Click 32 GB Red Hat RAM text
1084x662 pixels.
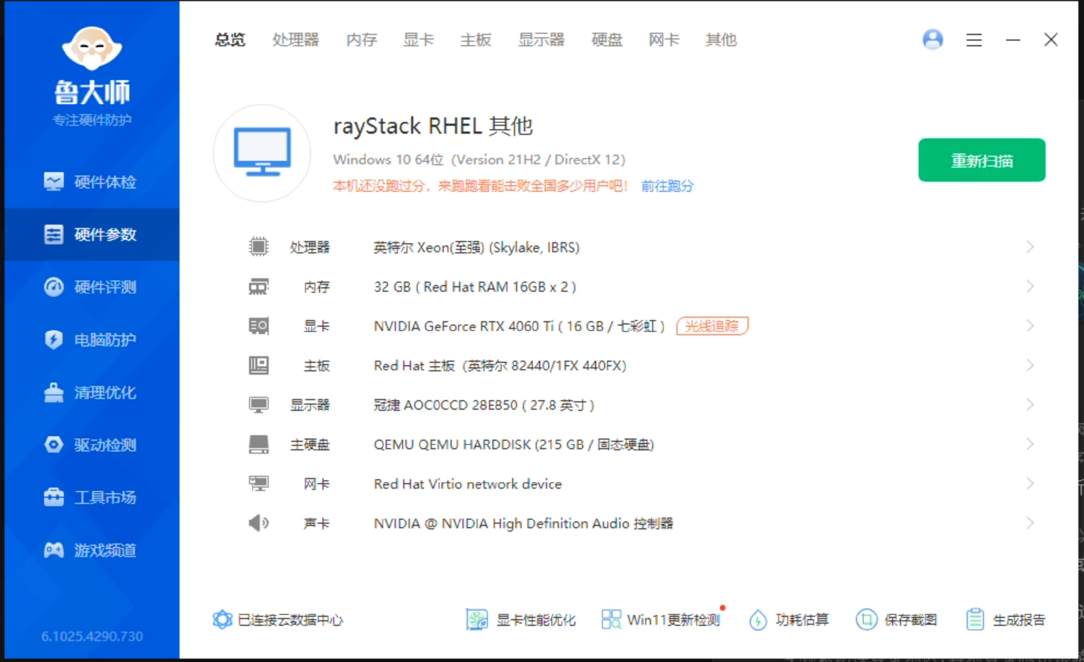click(x=475, y=287)
